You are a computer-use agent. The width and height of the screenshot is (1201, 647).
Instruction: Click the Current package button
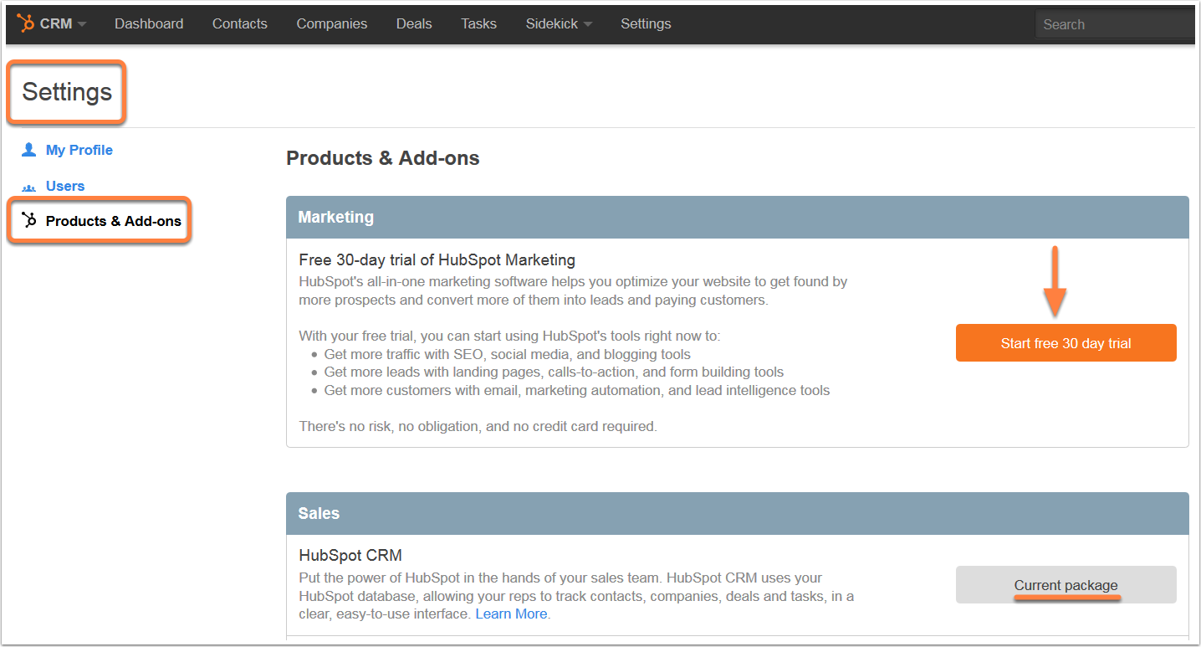(x=1066, y=585)
